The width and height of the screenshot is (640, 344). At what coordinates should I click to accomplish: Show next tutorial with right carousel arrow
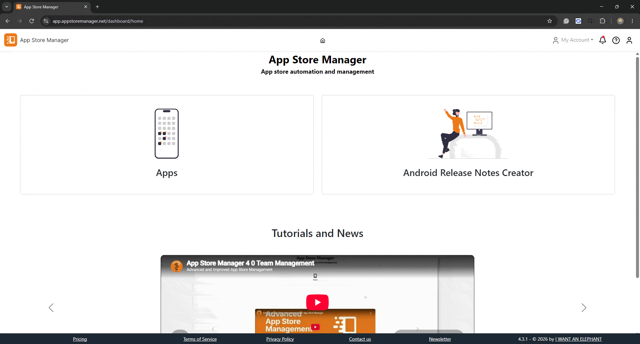(x=584, y=308)
